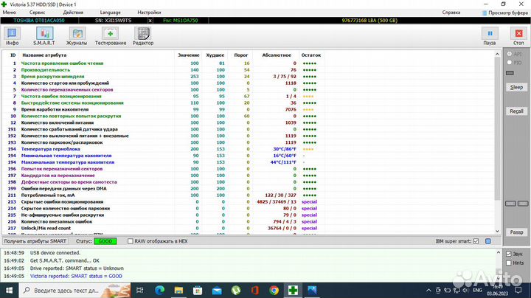The width and height of the screenshot is (531, 298).
Task: Toggle the IBM super smart checkbox
Action: coord(476,241)
